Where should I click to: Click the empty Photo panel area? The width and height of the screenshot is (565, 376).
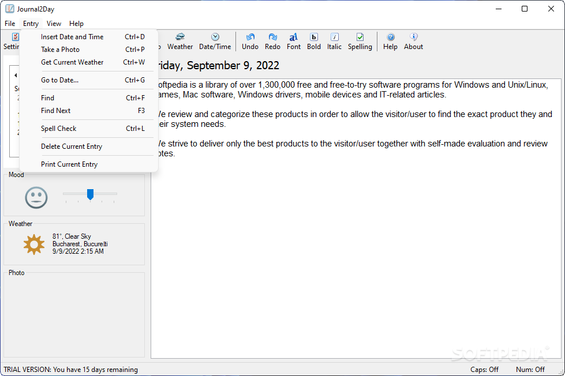pos(74,316)
